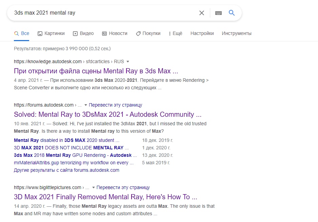The width and height of the screenshot is (318, 222).
Task: Open Настройки menu
Action: [x=202, y=33]
